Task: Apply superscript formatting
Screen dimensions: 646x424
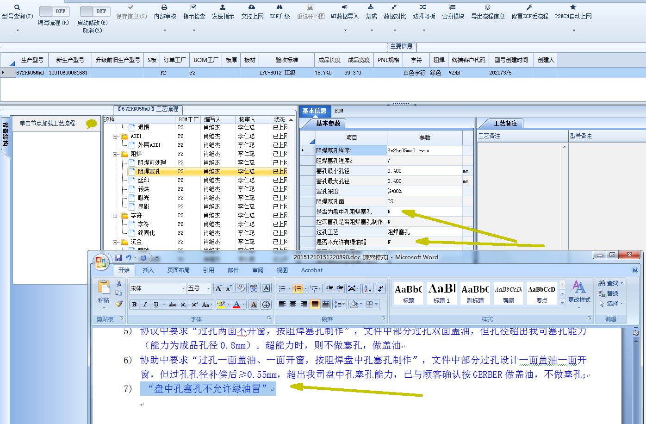Action: [194, 304]
